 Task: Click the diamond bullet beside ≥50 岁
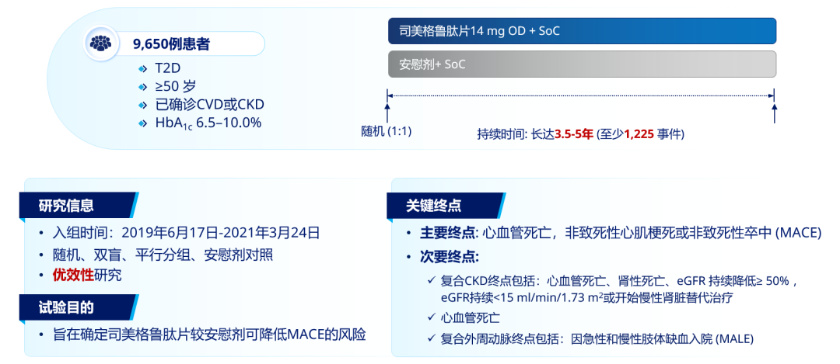(x=142, y=86)
